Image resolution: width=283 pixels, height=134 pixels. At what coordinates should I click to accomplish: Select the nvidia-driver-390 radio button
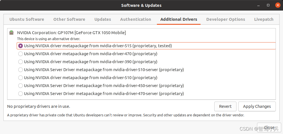[21, 62]
